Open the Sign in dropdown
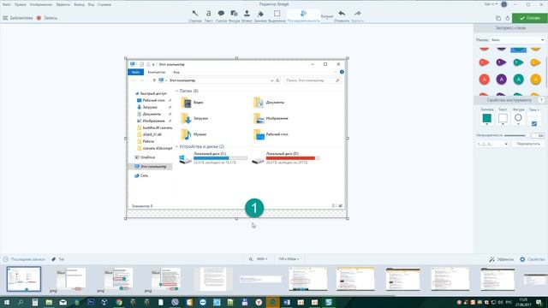548x308 pixels. 491,4
